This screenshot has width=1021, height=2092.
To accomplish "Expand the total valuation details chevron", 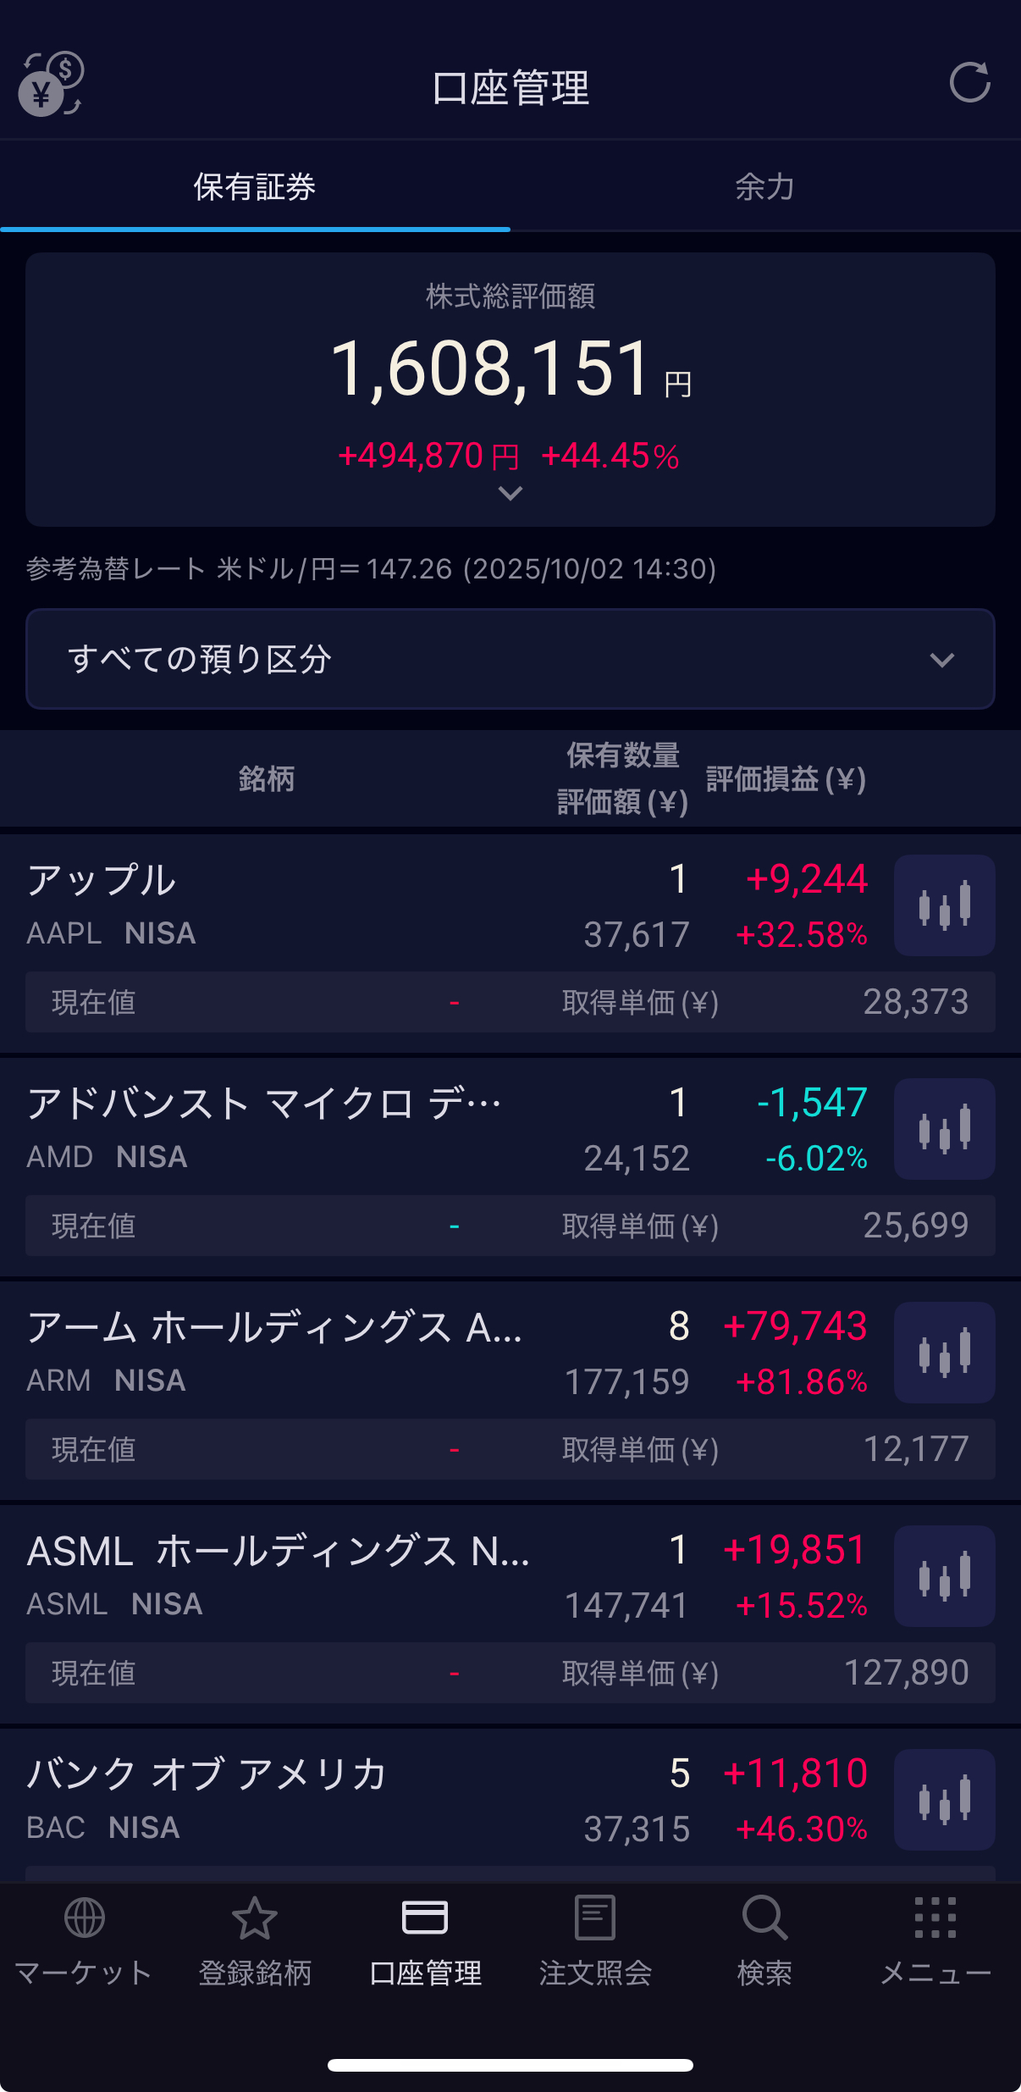I will point(510,493).
